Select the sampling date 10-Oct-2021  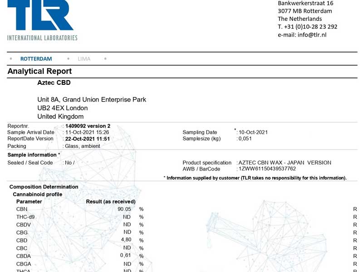click(253, 132)
